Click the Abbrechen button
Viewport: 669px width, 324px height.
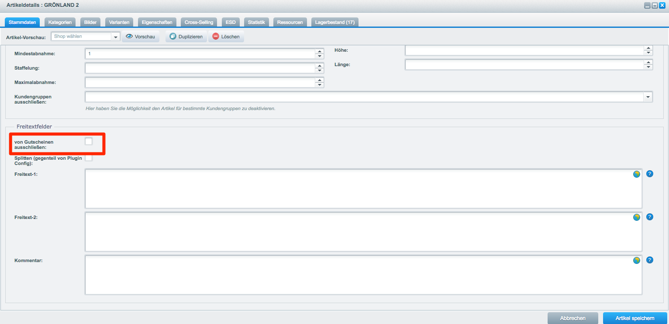pyautogui.click(x=572, y=318)
